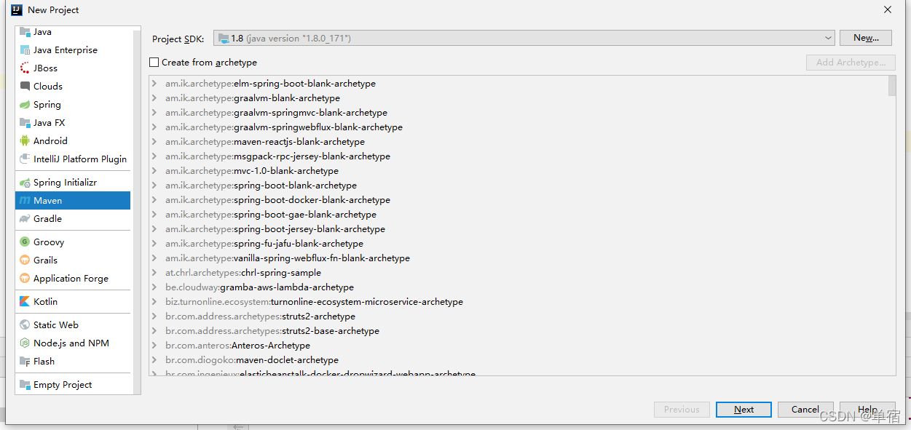
Task: Click the Spring Initializr icon
Action: pyautogui.click(x=25, y=183)
